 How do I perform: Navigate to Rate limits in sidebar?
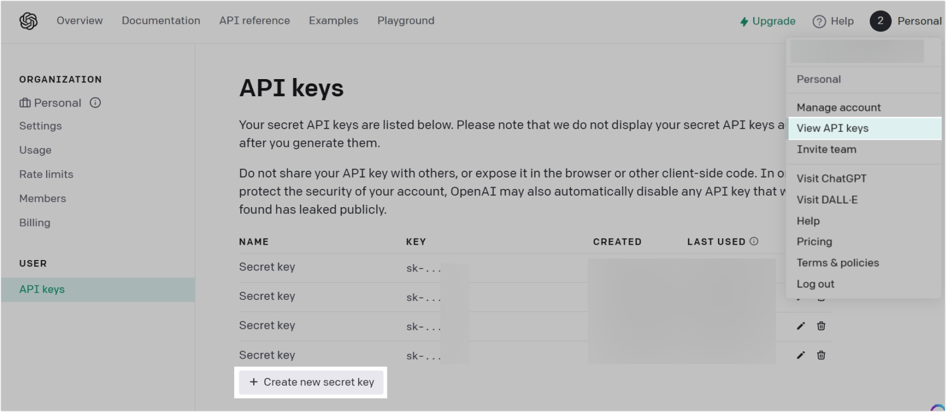[46, 175]
